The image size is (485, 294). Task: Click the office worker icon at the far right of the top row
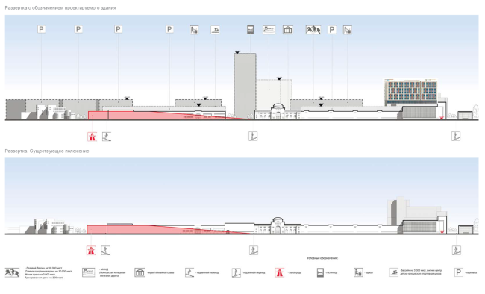(x=348, y=30)
